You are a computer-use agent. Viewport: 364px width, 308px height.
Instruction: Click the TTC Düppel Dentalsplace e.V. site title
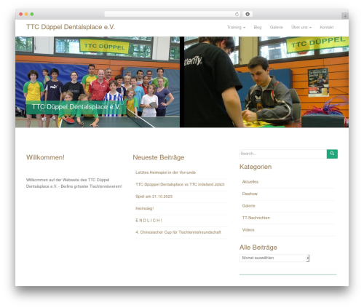71,27
